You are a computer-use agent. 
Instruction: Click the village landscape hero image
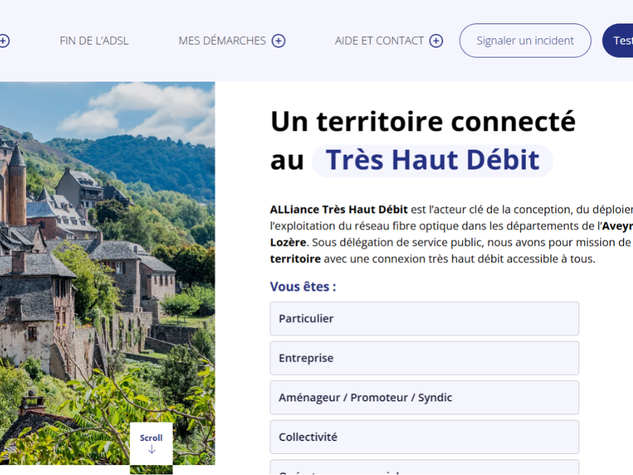coord(107,250)
